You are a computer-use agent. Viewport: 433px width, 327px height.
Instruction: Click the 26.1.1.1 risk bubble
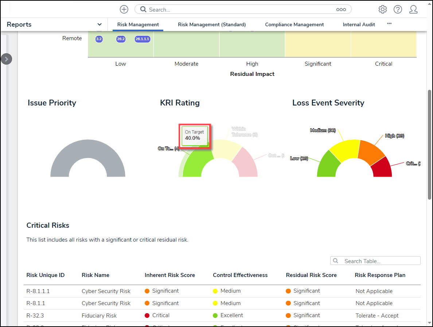tap(142, 39)
